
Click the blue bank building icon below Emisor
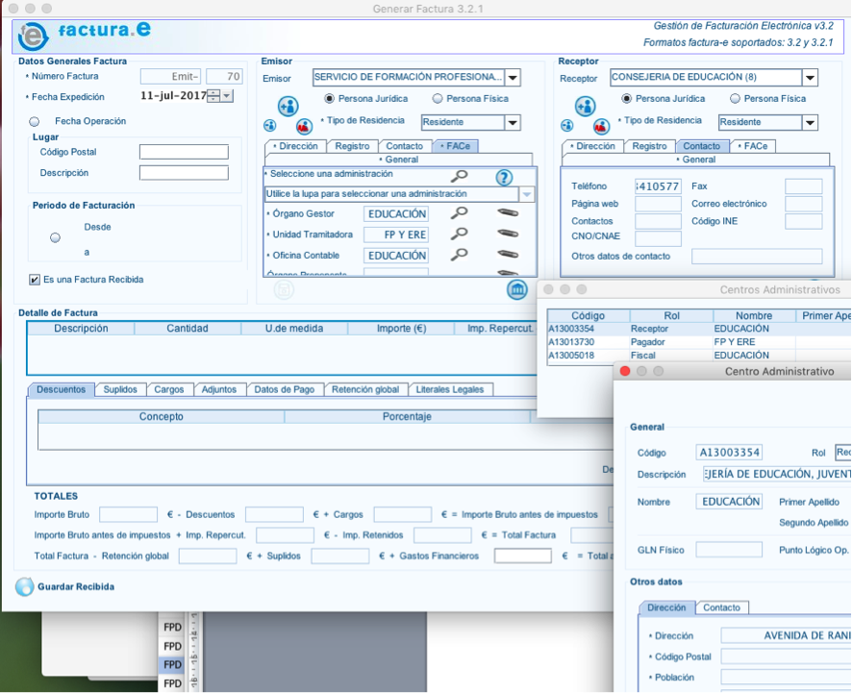coord(516,289)
